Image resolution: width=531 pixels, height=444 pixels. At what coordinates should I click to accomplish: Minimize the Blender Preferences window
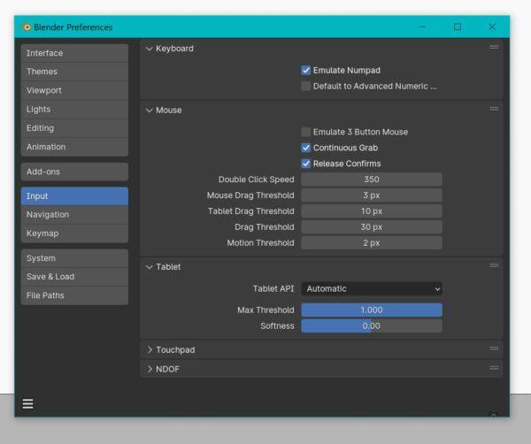(x=423, y=27)
